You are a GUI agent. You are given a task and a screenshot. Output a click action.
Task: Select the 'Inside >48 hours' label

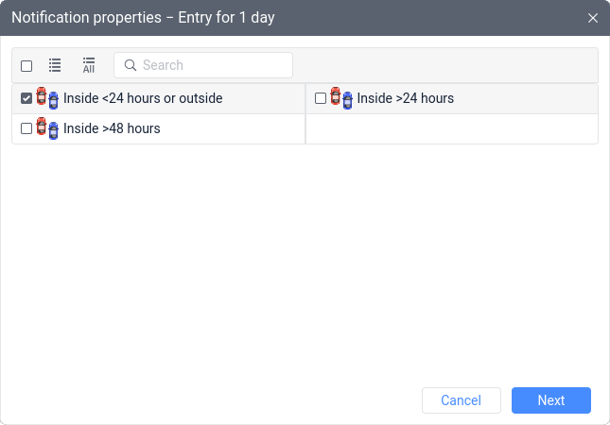(x=112, y=128)
